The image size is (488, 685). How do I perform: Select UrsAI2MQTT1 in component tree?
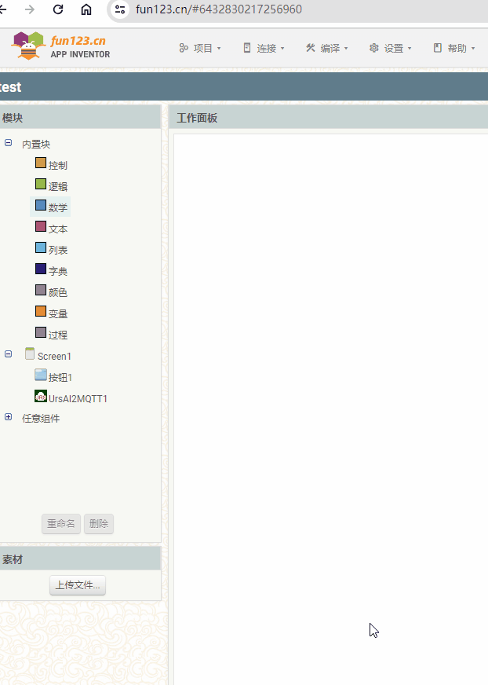click(x=78, y=398)
